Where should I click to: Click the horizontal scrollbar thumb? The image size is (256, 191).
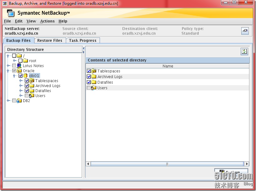(167, 164)
